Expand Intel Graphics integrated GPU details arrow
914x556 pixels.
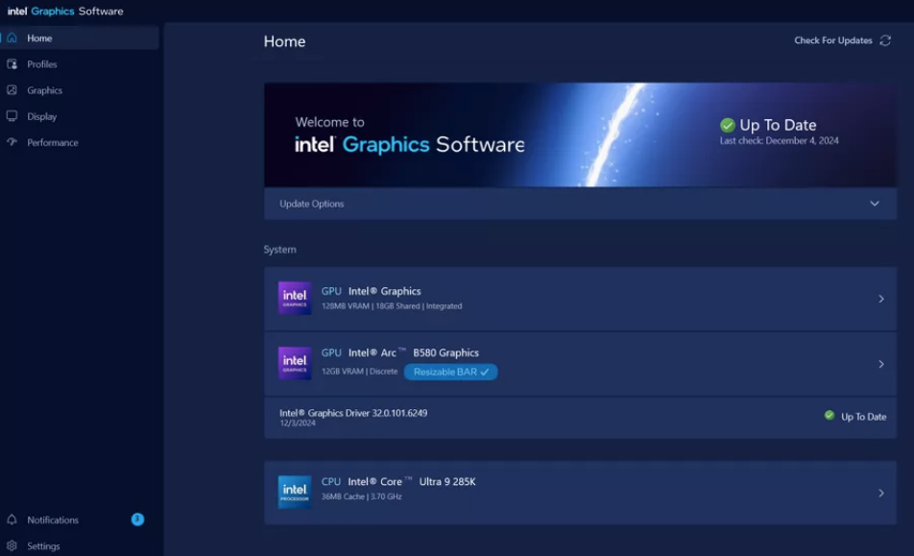click(880, 299)
